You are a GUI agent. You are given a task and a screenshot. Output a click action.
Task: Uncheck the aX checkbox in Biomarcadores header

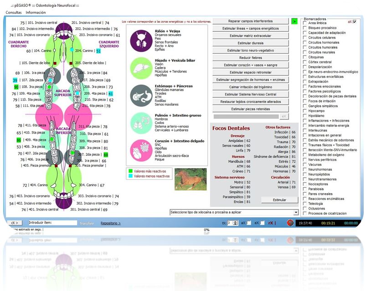click(355, 22)
